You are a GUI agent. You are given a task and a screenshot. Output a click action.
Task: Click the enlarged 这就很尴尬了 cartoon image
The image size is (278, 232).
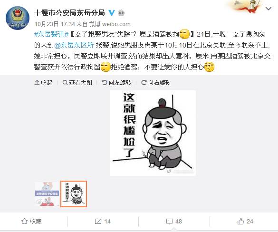coord(153,133)
